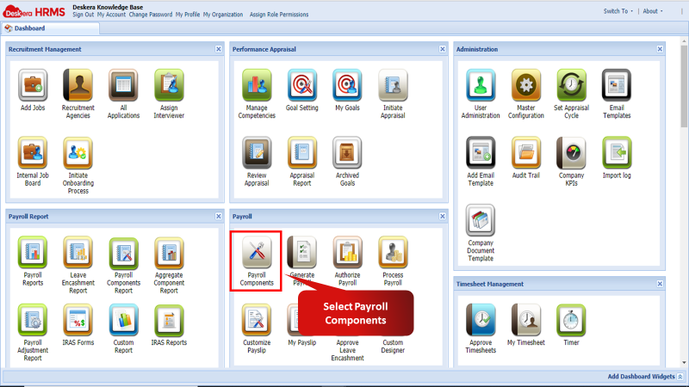
Task: Expand Add Dashboard Widgets panel arrow
Action: coord(680,377)
